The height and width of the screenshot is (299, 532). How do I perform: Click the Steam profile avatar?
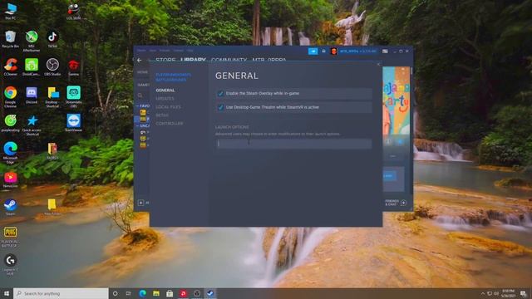pyautogui.click(x=334, y=51)
